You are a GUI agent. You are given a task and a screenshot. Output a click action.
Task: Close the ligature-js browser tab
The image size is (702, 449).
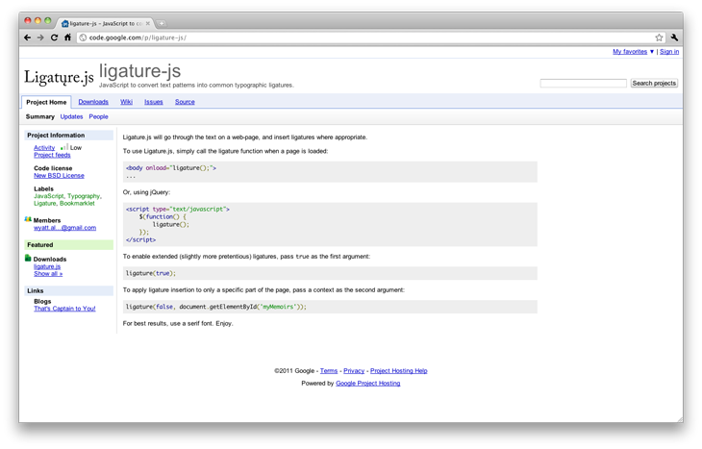click(148, 22)
